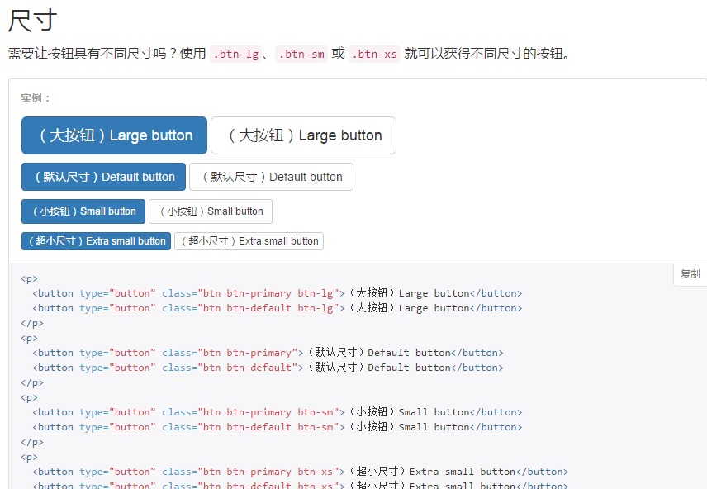Click the btn-primary btn-sm code line

[273, 411]
